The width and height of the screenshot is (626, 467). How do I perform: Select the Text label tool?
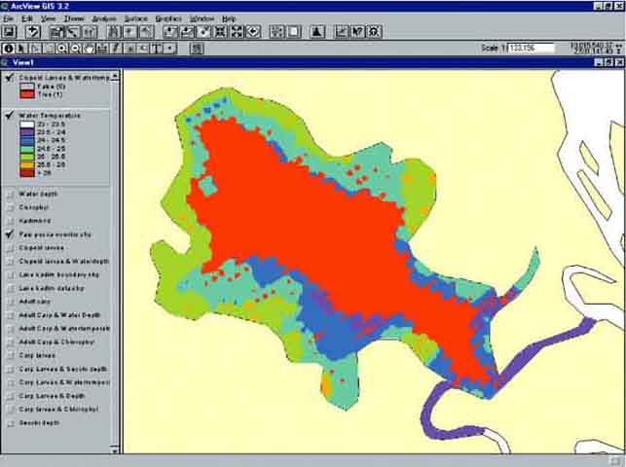click(157, 47)
